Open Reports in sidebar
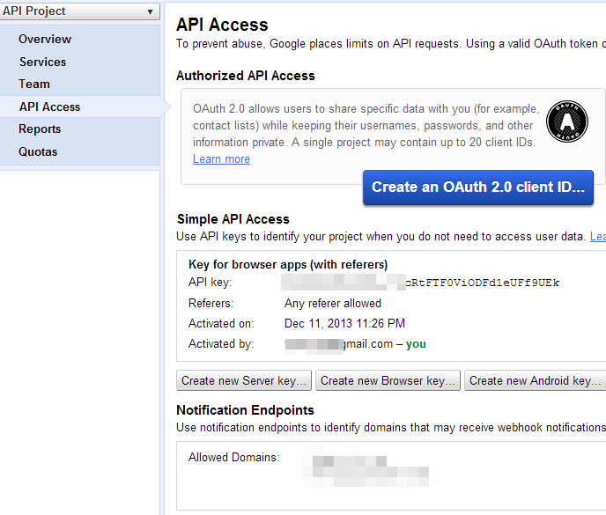The height and width of the screenshot is (515, 606). click(x=40, y=129)
